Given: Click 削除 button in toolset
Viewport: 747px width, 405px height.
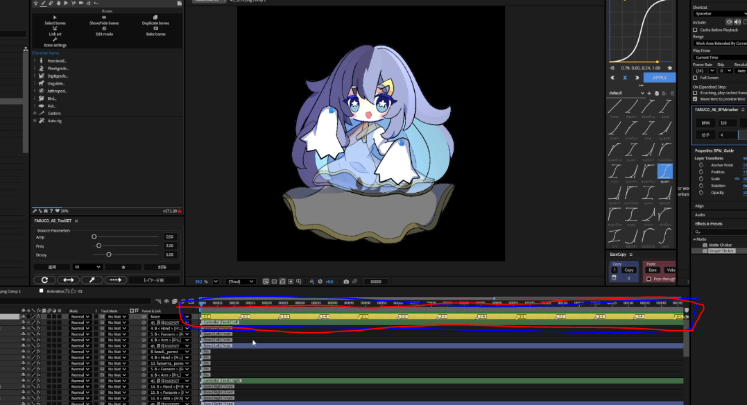Looking at the screenshot, I should click(162, 267).
